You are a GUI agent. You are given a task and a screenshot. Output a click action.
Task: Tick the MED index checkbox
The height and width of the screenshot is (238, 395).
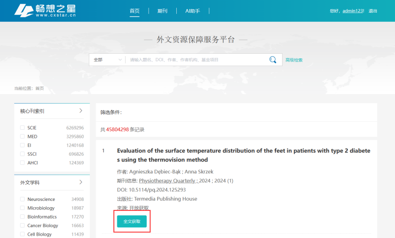tap(22, 136)
